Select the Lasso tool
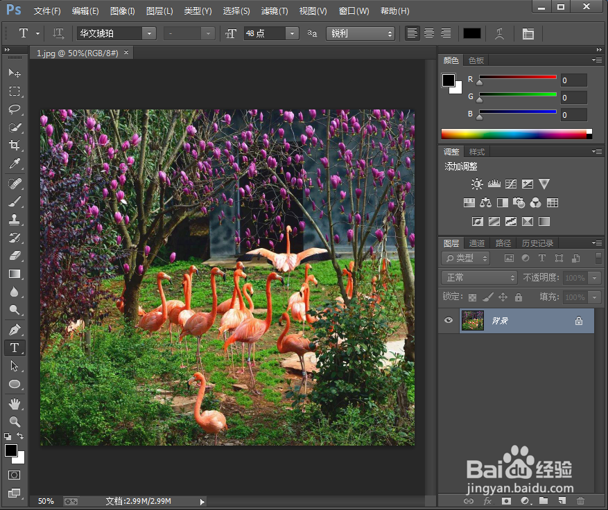This screenshot has width=608, height=510. (x=15, y=109)
